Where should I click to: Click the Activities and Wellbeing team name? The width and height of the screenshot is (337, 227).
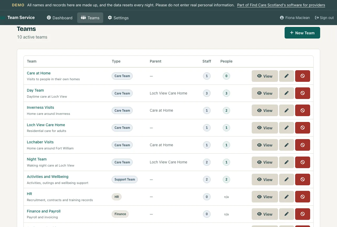(47, 177)
